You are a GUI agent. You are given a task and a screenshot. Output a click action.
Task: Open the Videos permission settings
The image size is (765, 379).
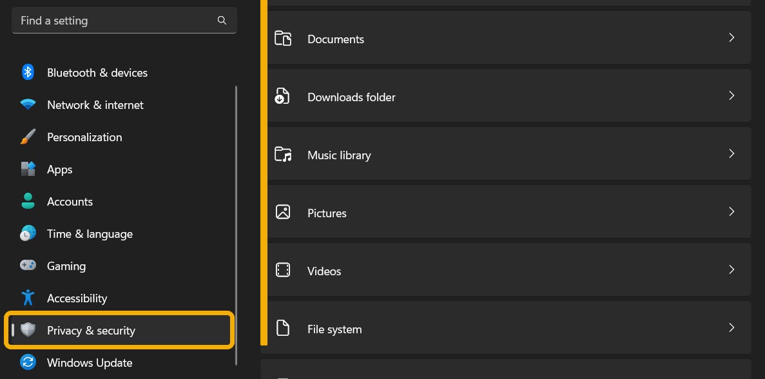pos(731,269)
